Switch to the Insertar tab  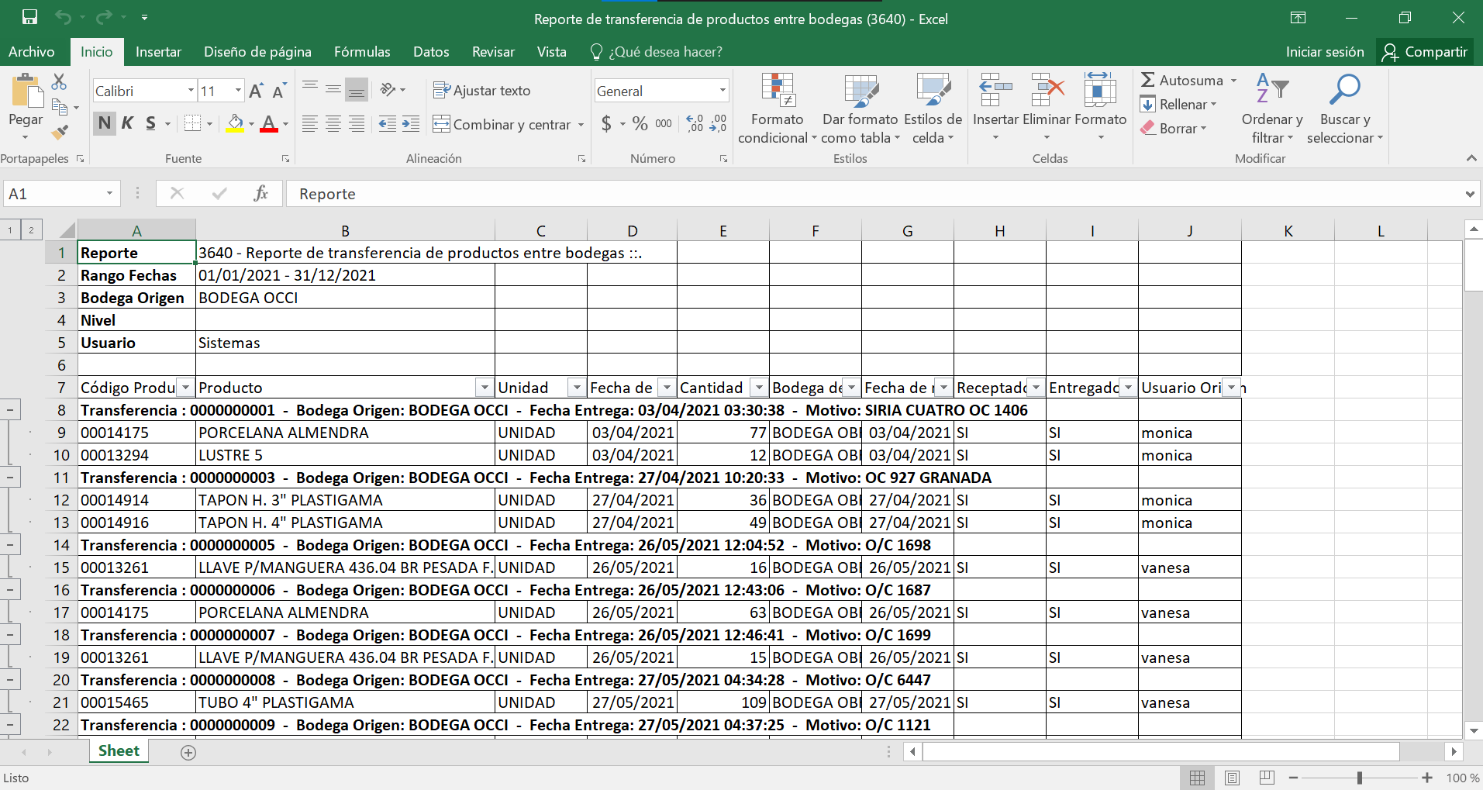pyautogui.click(x=158, y=52)
